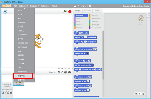
Task: Select the Zvuk block category
Action: click(81, 21)
